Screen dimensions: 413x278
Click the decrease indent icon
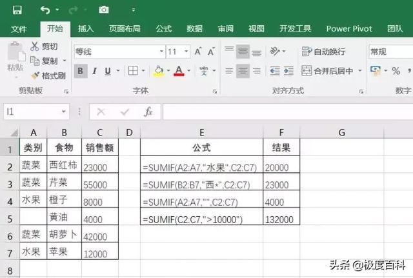(x=275, y=71)
